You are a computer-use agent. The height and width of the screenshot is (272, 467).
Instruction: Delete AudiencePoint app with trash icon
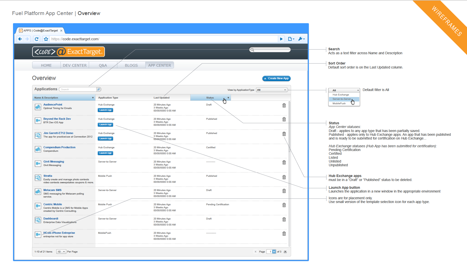point(284,105)
